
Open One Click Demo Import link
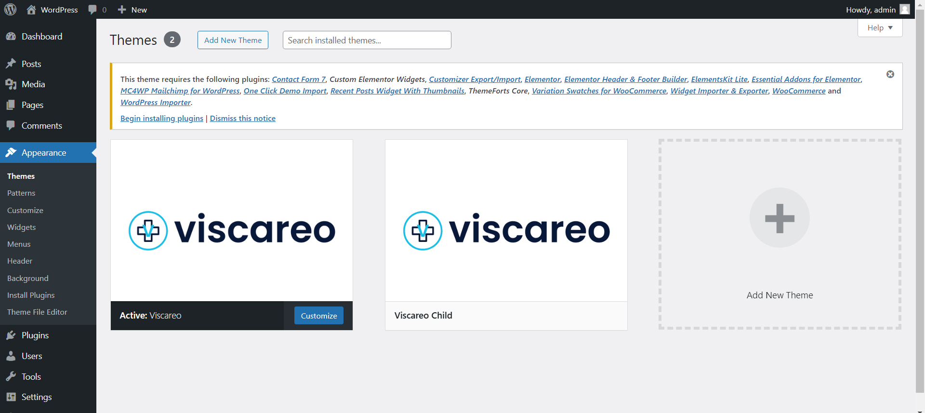click(x=285, y=91)
